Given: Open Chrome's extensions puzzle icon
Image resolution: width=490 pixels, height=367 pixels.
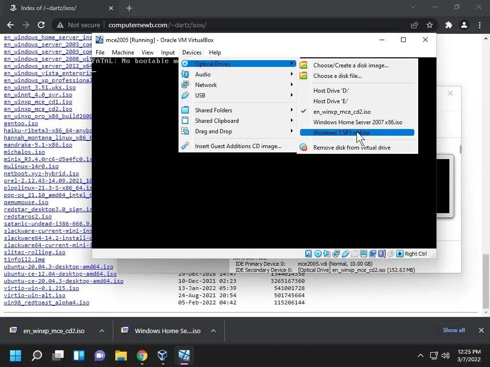Looking at the screenshot, I should pos(449,25).
